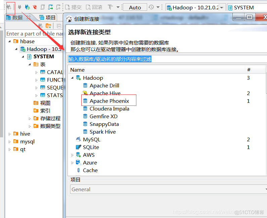Viewport: 267px width, 218px height.
Task: Select the Hadoop - 10.2 connection node
Action: [x=41, y=49]
